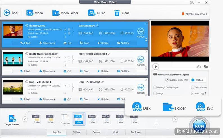Rename output dancing.mp4 with pencil icon
223x138 pixels.
(x=97, y=26)
